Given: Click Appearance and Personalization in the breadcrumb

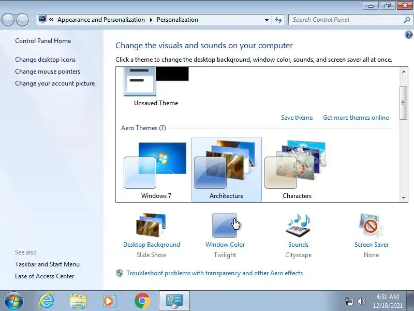Looking at the screenshot, I should click(x=101, y=20).
